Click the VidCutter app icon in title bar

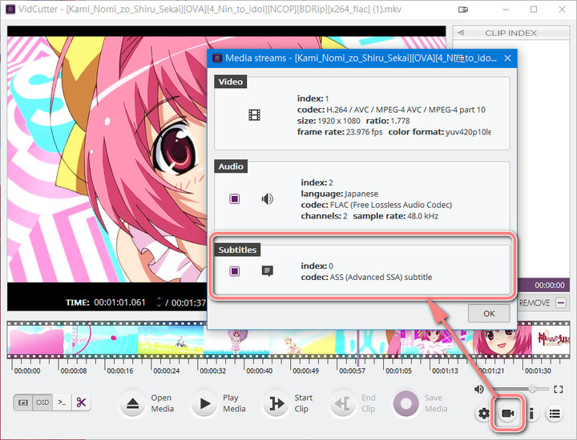10,9
